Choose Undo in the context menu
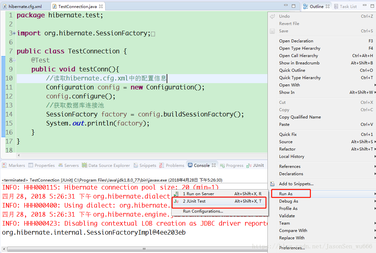The height and width of the screenshot is (253, 376). tap(322, 16)
